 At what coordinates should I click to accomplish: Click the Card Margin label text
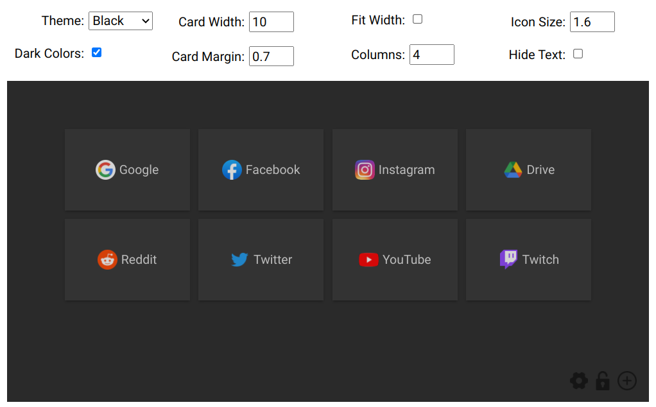click(208, 57)
